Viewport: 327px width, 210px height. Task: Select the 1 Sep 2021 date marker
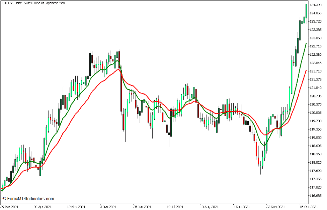pos(240,206)
